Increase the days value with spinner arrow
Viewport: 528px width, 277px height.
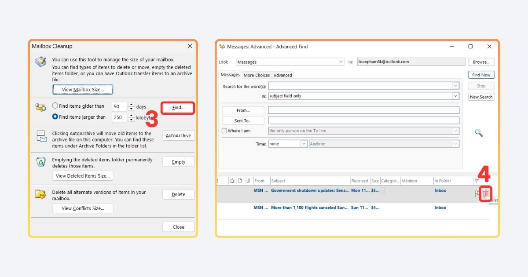[x=131, y=104]
